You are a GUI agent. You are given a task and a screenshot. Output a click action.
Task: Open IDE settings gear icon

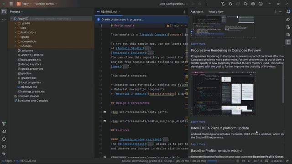[253, 4]
